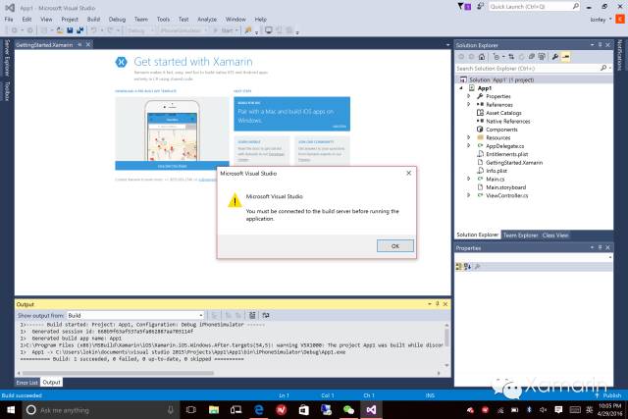Select Asset Catalogs in Solution Explorer
628x419 pixels.
(503, 113)
